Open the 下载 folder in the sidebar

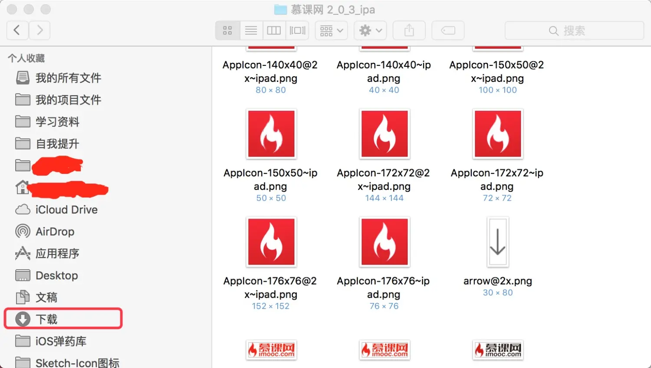tap(46, 319)
